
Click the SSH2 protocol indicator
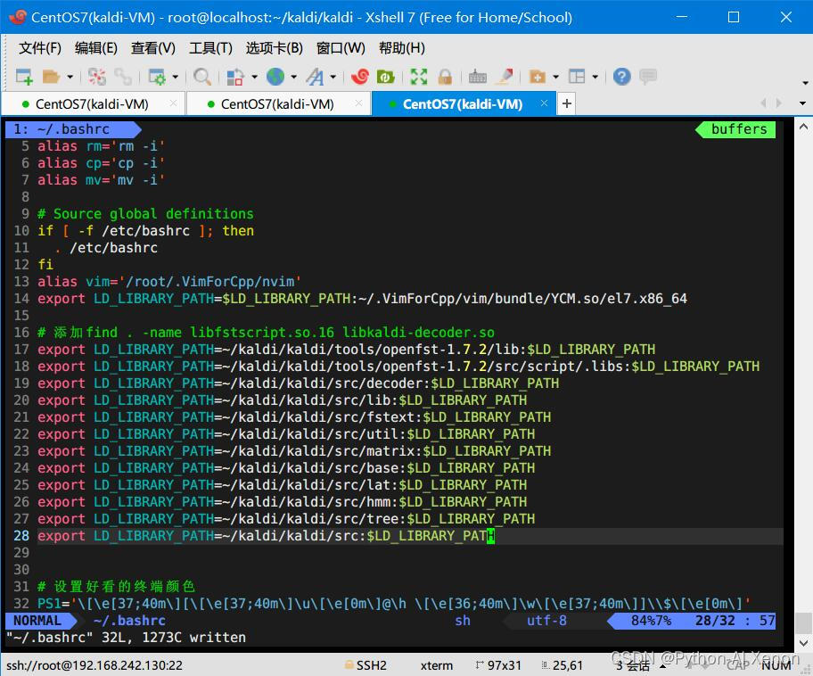coord(371,664)
